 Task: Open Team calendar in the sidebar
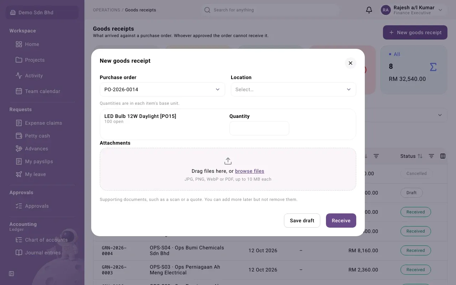pos(42,91)
